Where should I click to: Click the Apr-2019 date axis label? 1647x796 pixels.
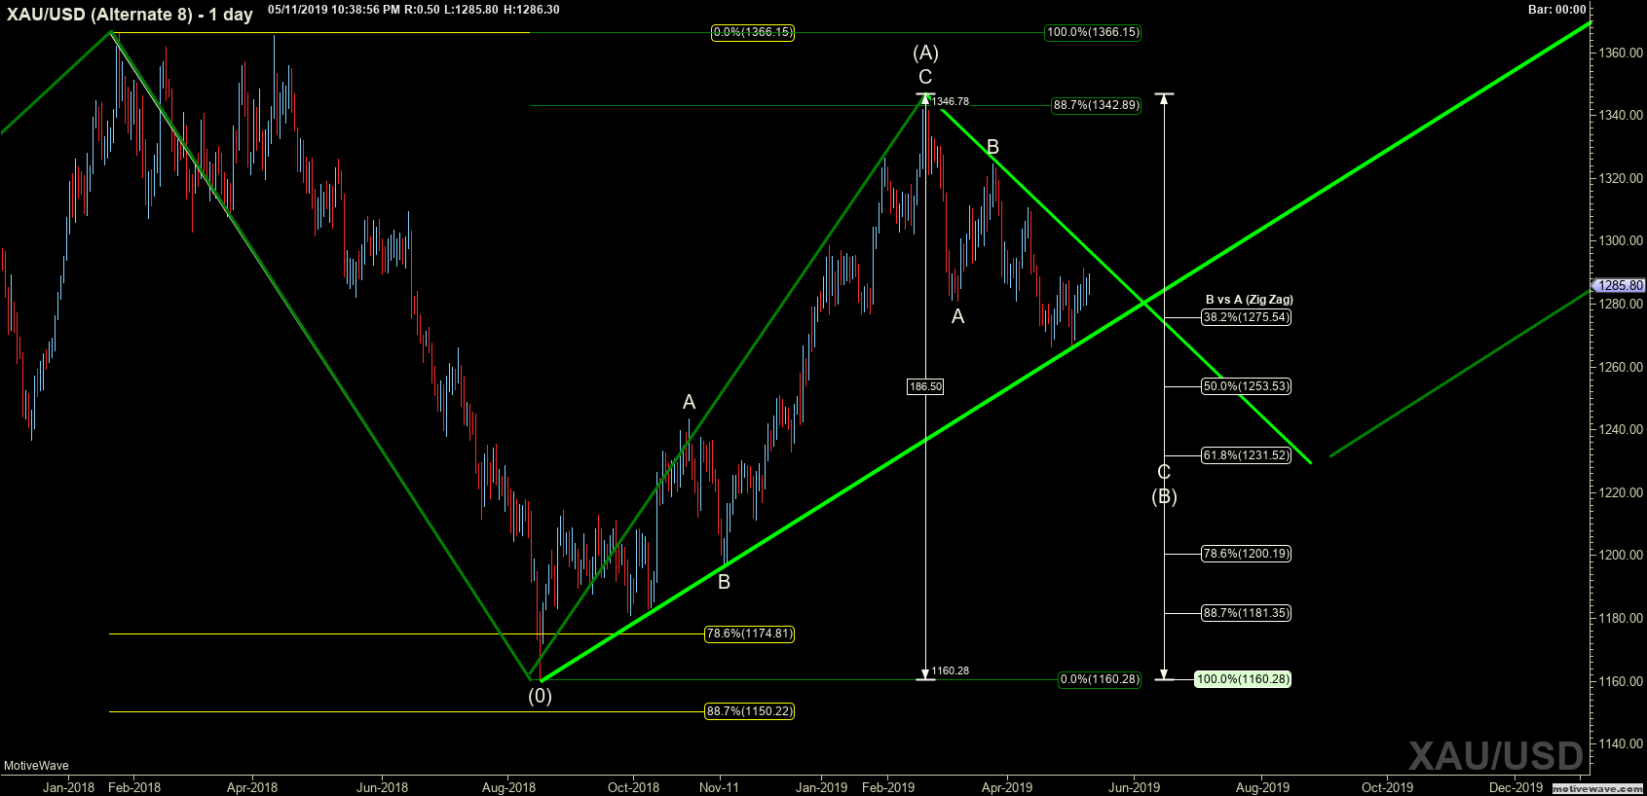point(1006,787)
